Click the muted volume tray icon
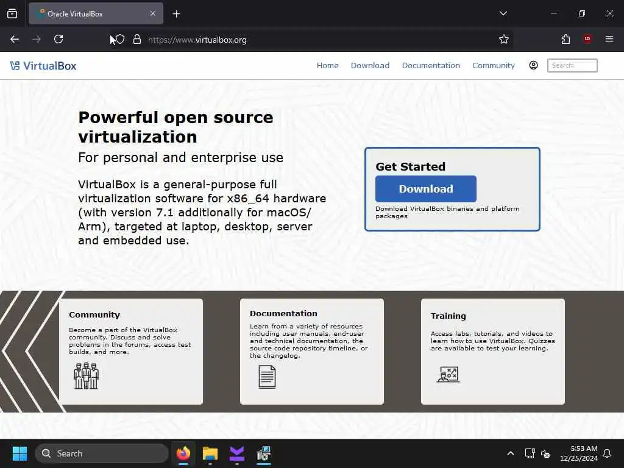624x468 pixels. (x=545, y=453)
